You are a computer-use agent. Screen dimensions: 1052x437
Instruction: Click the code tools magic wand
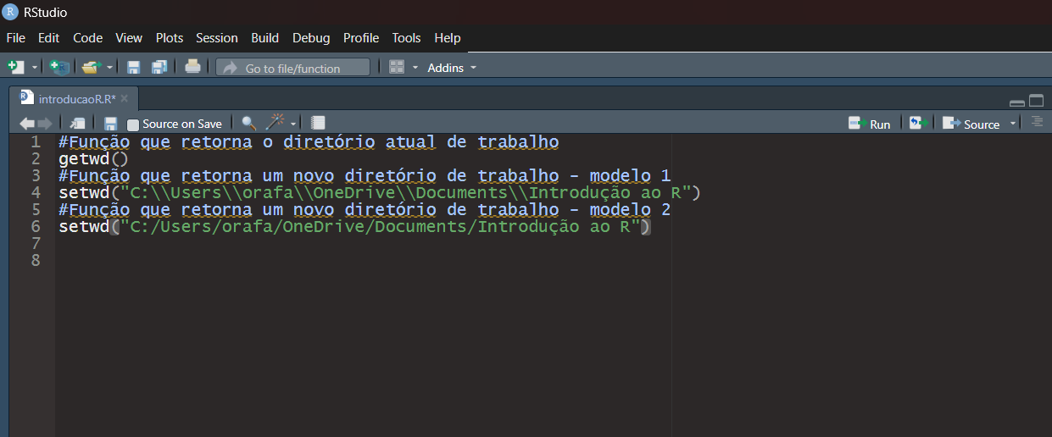click(276, 124)
